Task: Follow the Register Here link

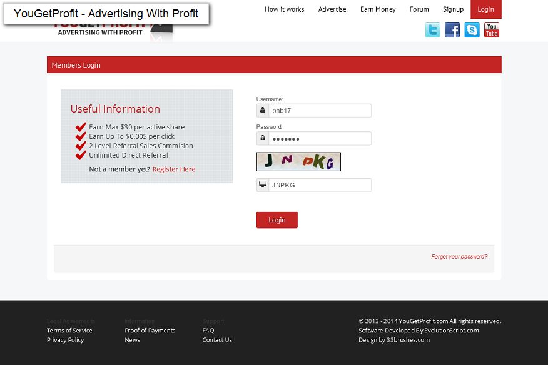Action: [x=174, y=169]
